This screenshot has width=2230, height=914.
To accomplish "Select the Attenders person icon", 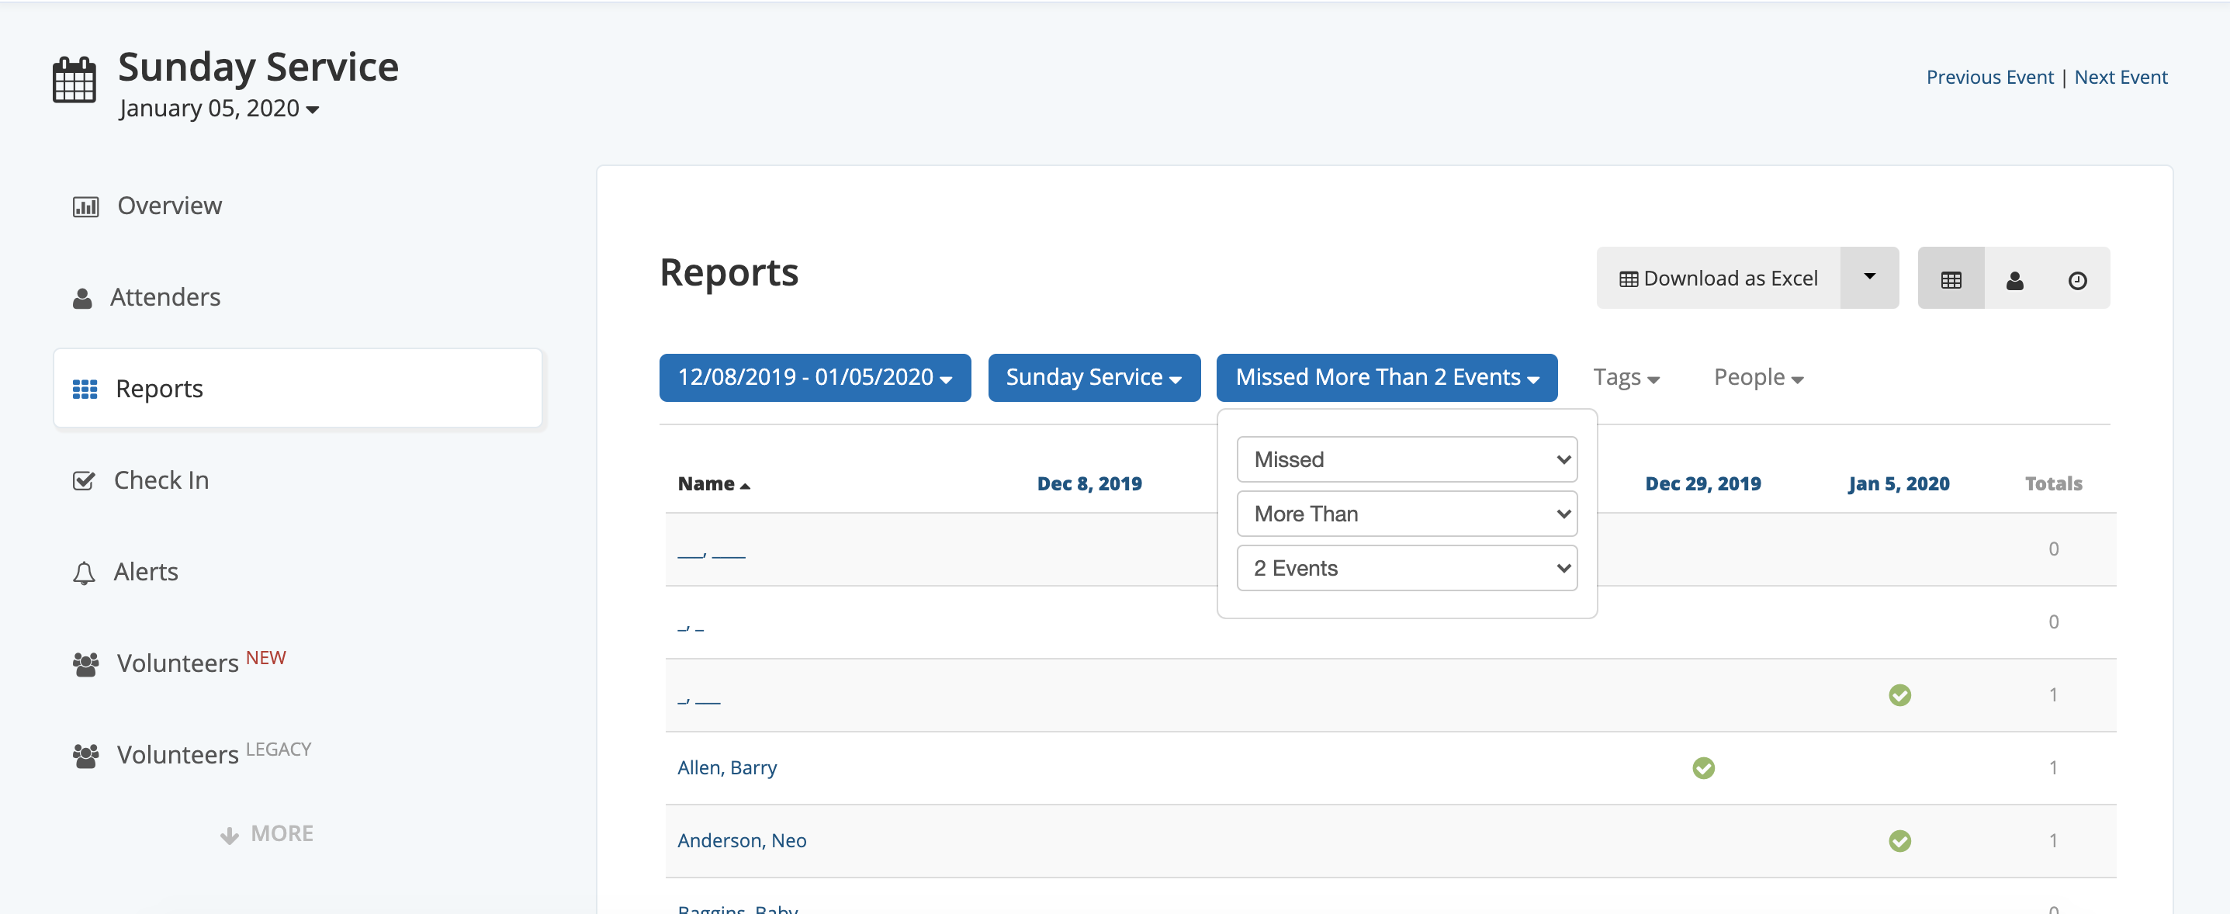I will point(82,299).
